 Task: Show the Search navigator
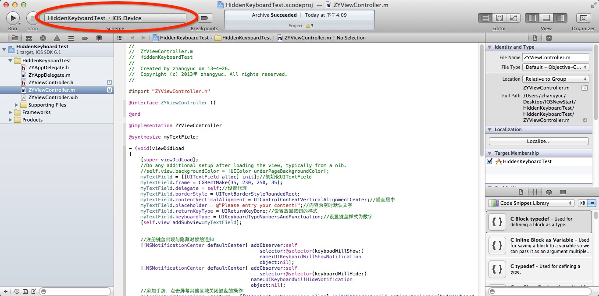tap(43, 38)
